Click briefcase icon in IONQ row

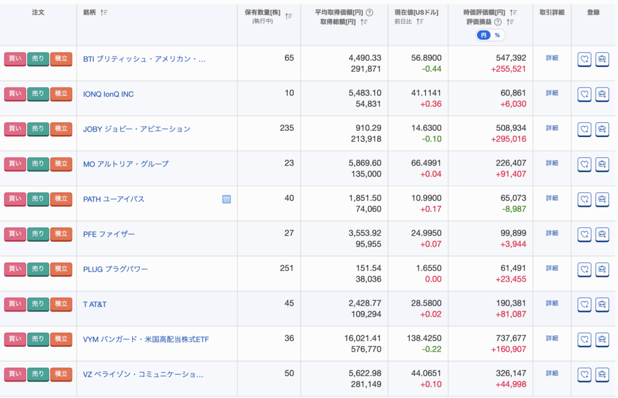click(x=602, y=95)
